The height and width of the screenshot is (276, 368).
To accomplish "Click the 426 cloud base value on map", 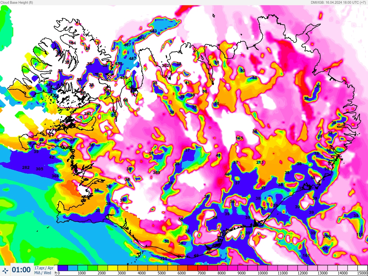I will [141, 38].
